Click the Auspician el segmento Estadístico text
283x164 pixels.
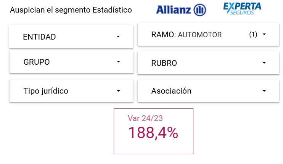coord(71,10)
